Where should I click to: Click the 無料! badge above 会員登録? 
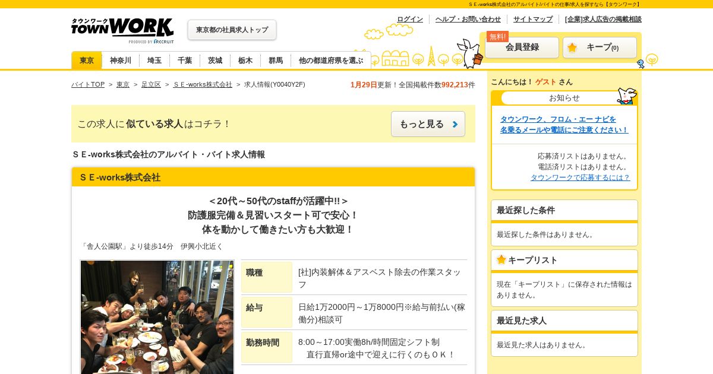497,36
